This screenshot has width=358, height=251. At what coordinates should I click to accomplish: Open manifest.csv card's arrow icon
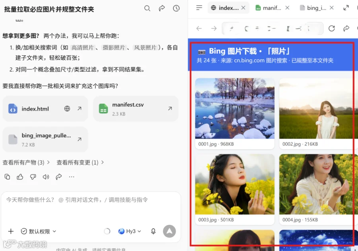click(x=170, y=109)
